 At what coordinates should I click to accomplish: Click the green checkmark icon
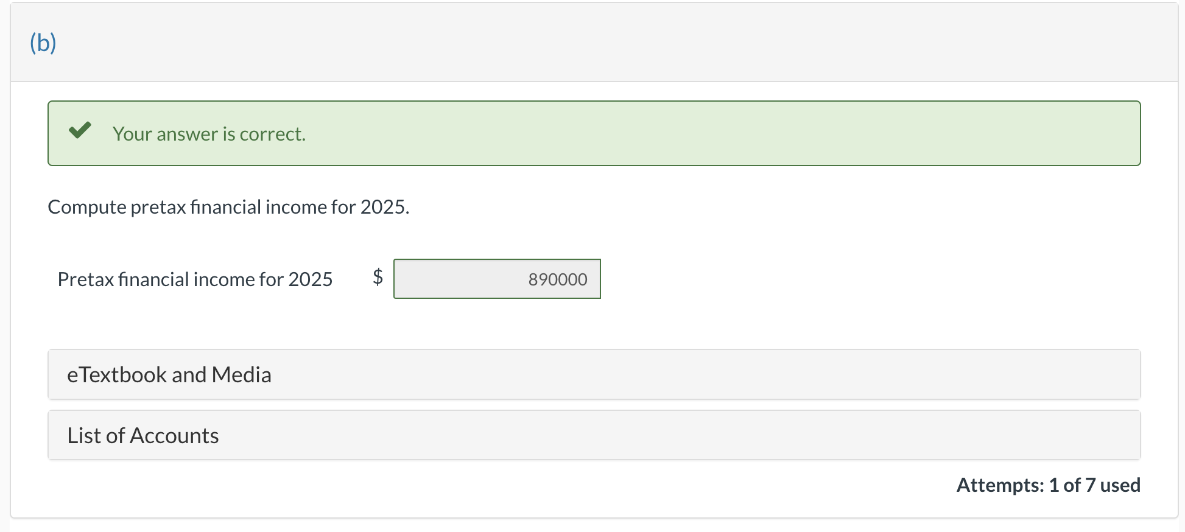click(x=80, y=130)
